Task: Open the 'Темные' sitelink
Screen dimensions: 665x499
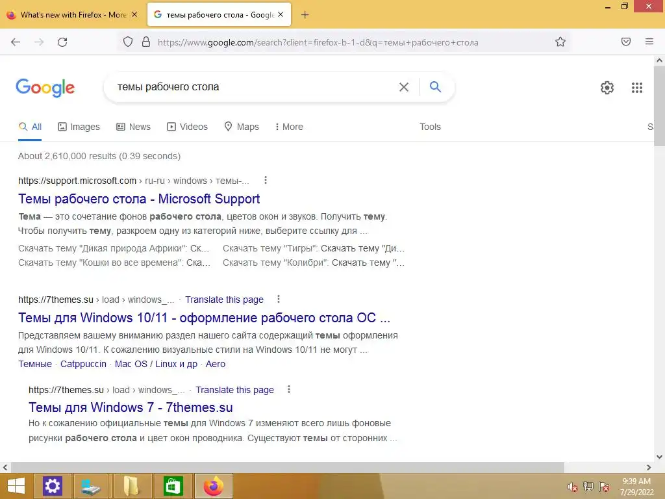Action: (x=35, y=364)
